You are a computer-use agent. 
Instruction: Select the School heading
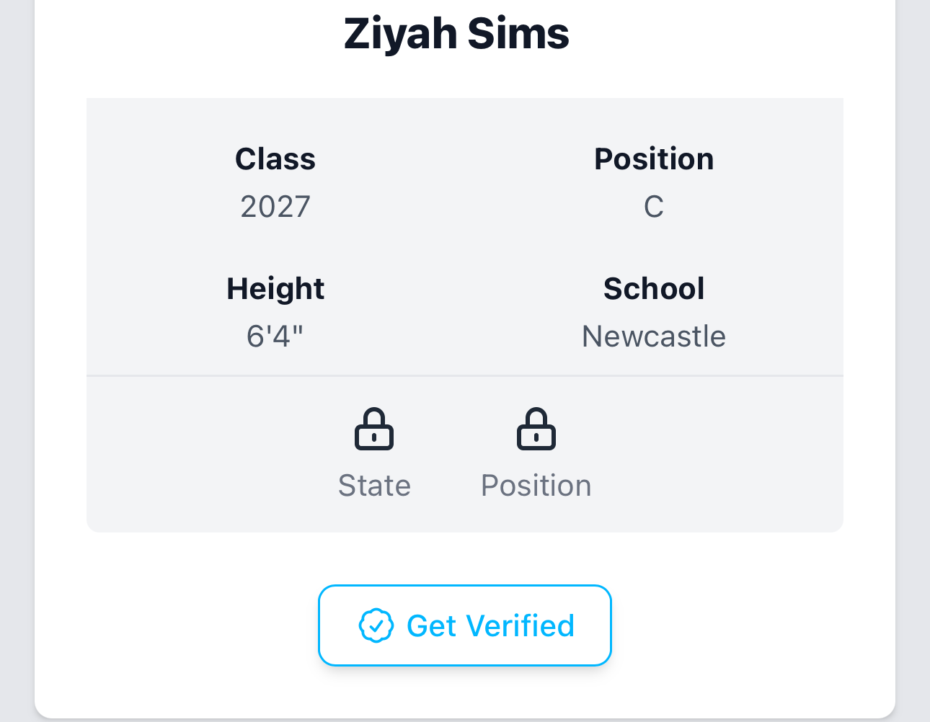654,289
